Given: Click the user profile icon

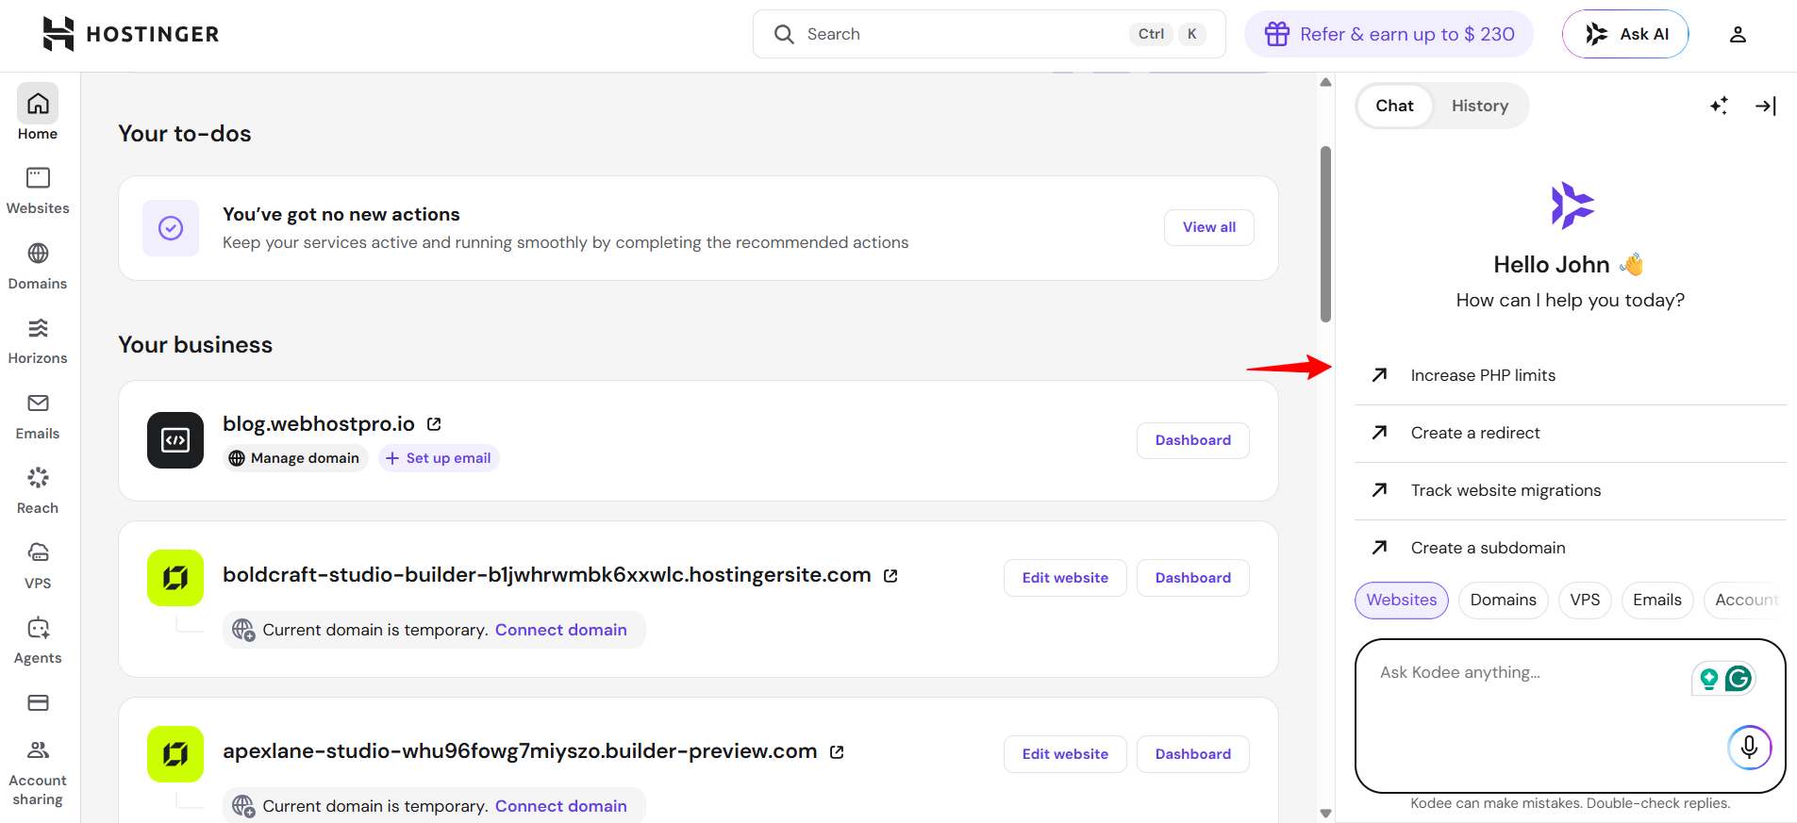Looking at the screenshot, I should click(1738, 34).
